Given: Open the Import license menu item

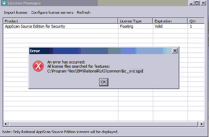Looking at the screenshot, I should click(16, 13).
